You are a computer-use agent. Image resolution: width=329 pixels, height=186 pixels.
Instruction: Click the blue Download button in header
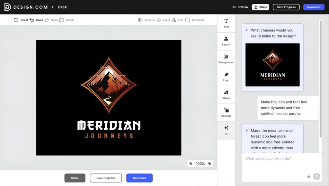pos(314,7)
